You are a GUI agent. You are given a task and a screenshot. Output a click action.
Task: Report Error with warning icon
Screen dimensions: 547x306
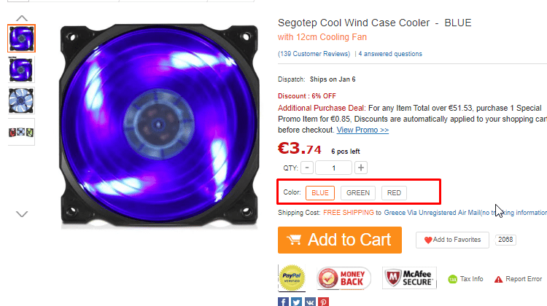(518, 279)
